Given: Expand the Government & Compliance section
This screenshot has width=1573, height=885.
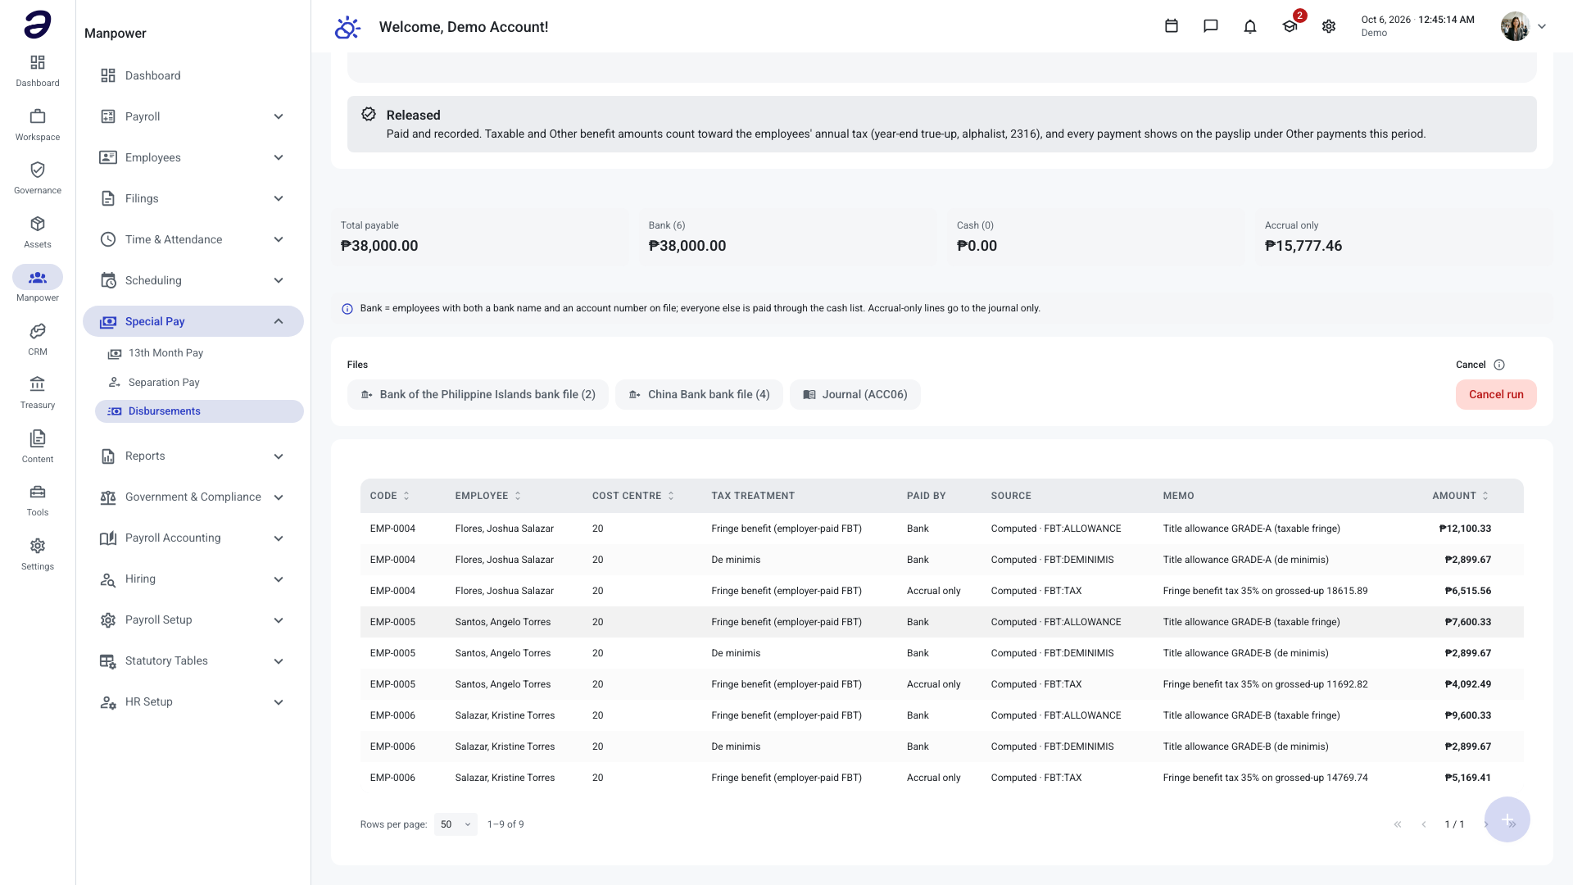Looking at the screenshot, I should [193, 497].
